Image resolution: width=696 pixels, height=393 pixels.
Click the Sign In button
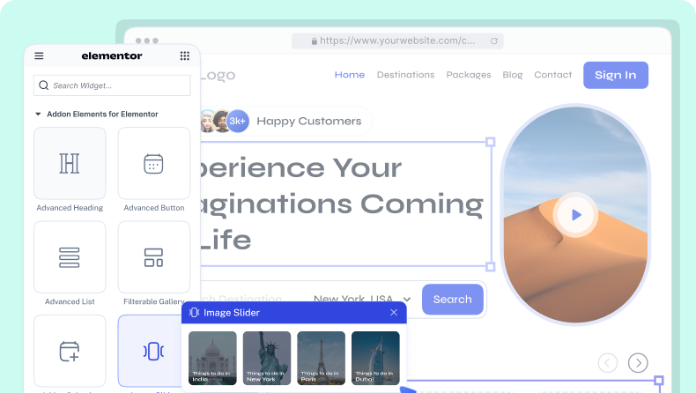(615, 75)
